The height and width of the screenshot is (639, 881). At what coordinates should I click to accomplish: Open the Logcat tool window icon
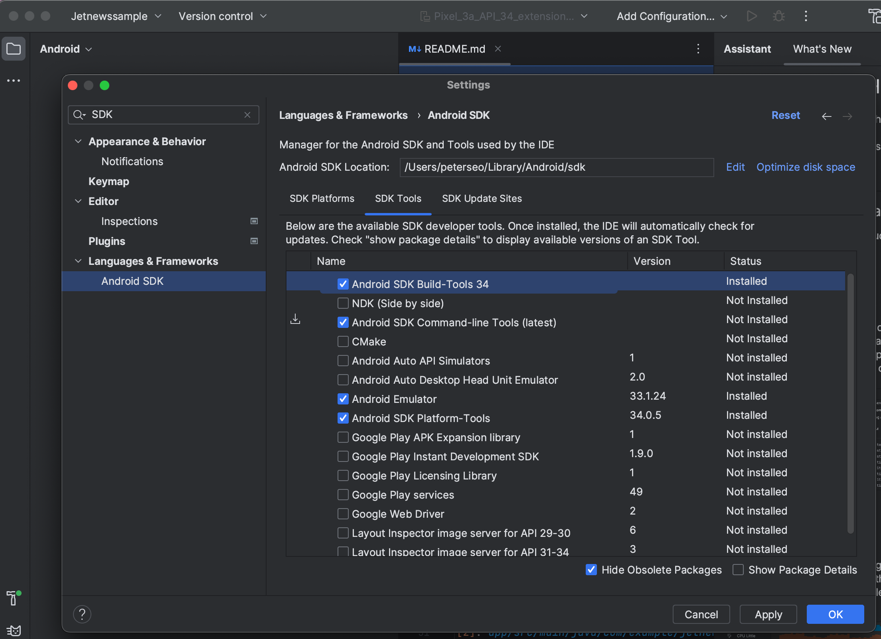tap(14, 631)
